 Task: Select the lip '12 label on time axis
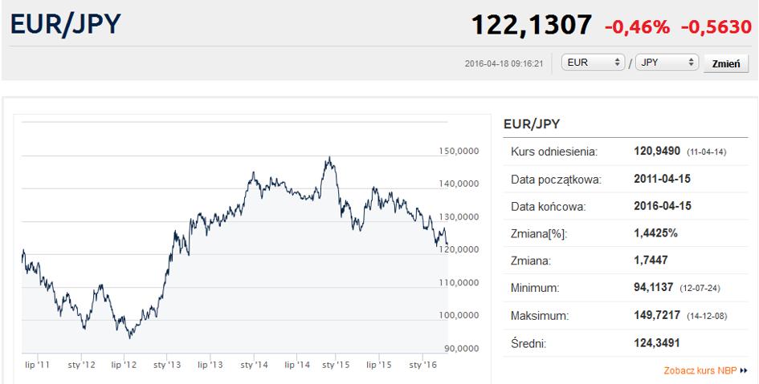point(124,366)
